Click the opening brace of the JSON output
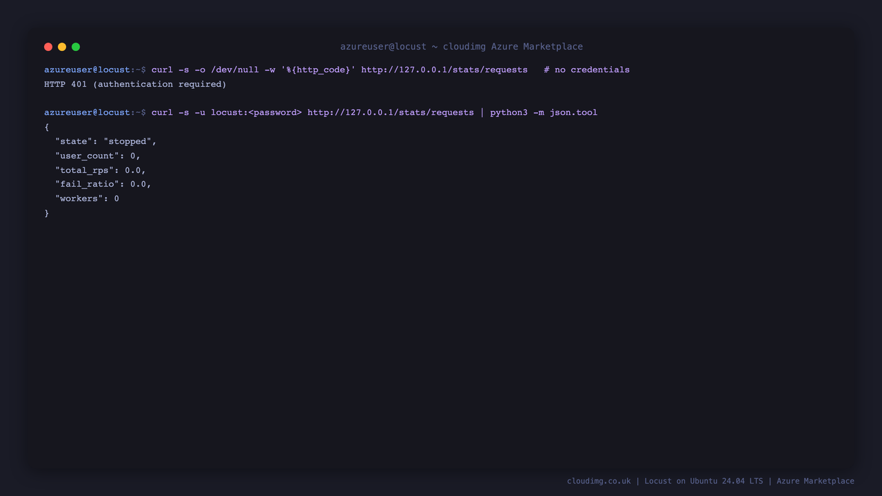This screenshot has height=496, width=882. pos(47,127)
